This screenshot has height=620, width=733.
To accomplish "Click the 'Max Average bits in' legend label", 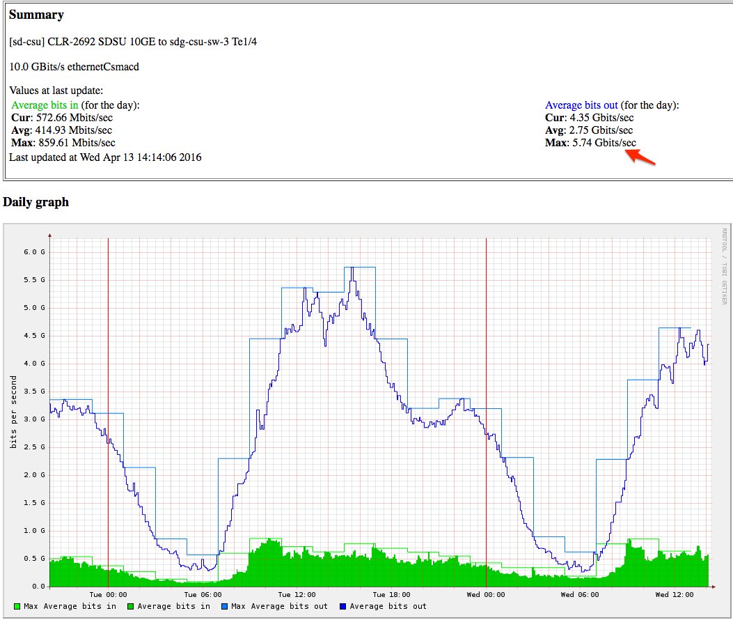I will click(70, 607).
